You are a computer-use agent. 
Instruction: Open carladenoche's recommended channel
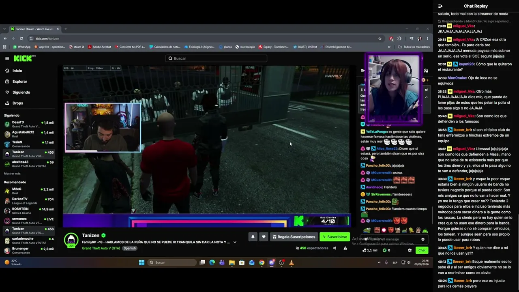click(x=28, y=240)
